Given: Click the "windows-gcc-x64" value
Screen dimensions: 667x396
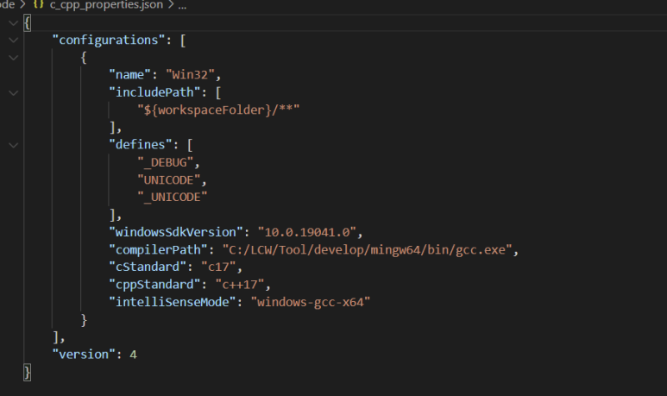Looking at the screenshot, I should tap(311, 303).
